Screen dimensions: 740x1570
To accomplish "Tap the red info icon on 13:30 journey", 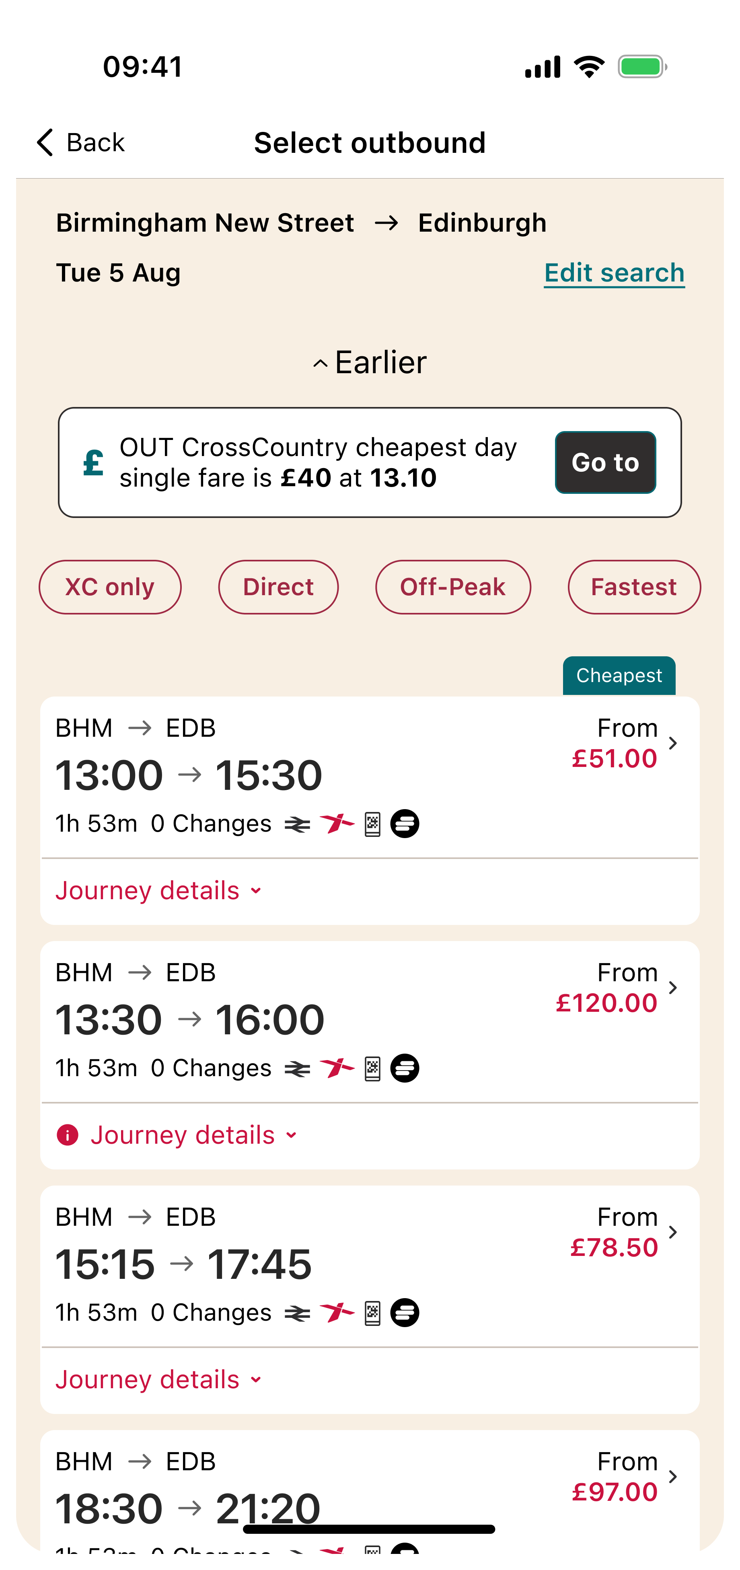I will [x=67, y=1135].
